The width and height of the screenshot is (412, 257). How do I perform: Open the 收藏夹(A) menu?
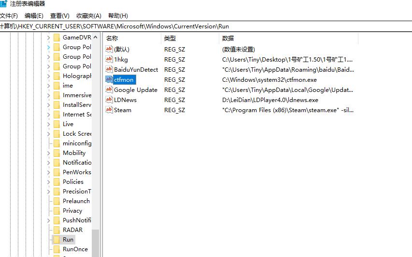point(88,16)
